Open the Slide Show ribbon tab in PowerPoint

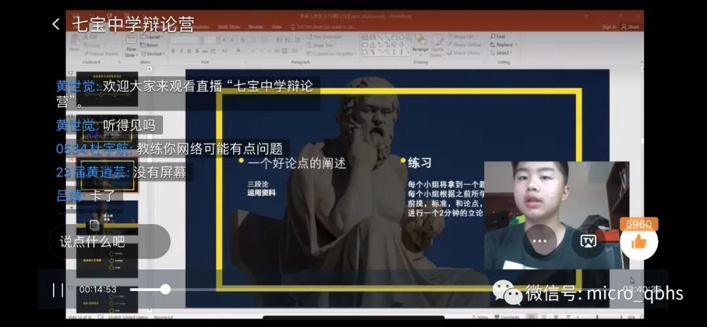(229, 27)
